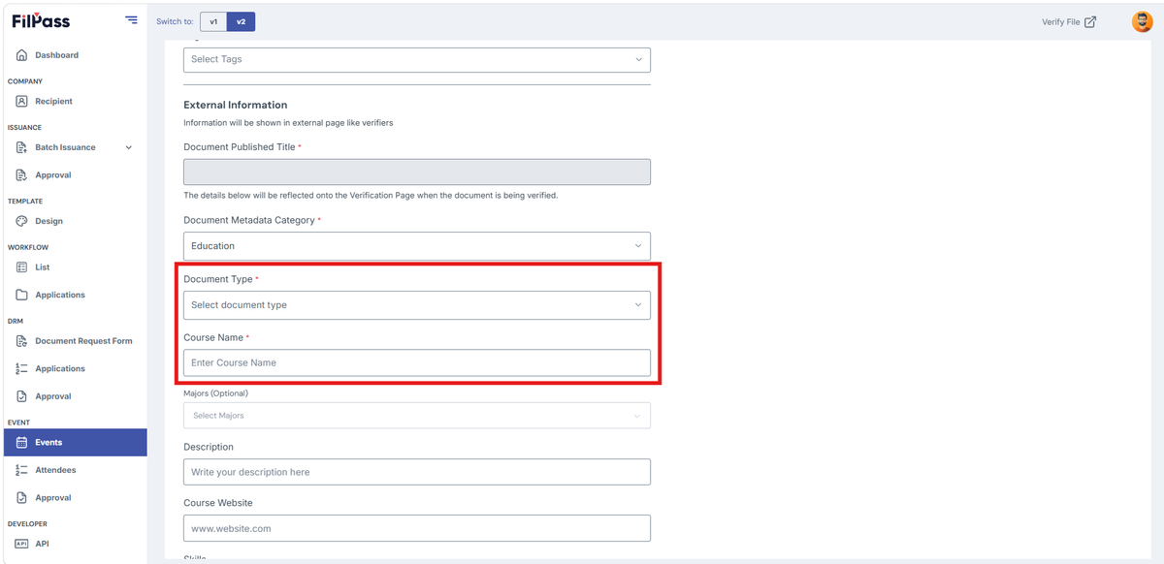This screenshot has width=1164, height=564.
Task: Click the Events calendar icon
Action: [x=22, y=443]
